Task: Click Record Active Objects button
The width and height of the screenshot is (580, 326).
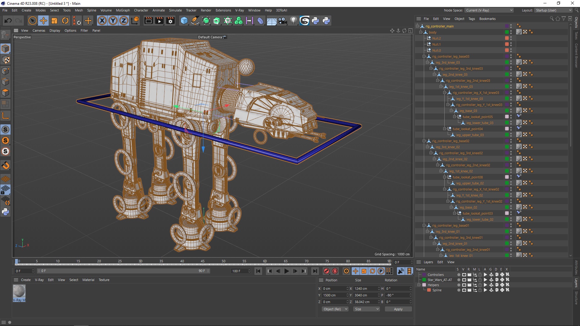Action: coord(326,271)
